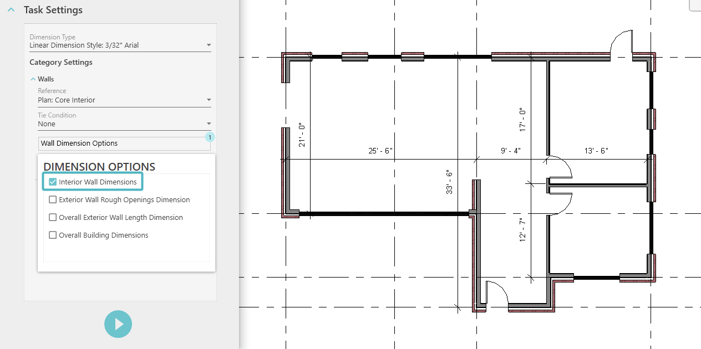Run the task with the play button
Screen dimensions: 701x349
pos(118,324)
